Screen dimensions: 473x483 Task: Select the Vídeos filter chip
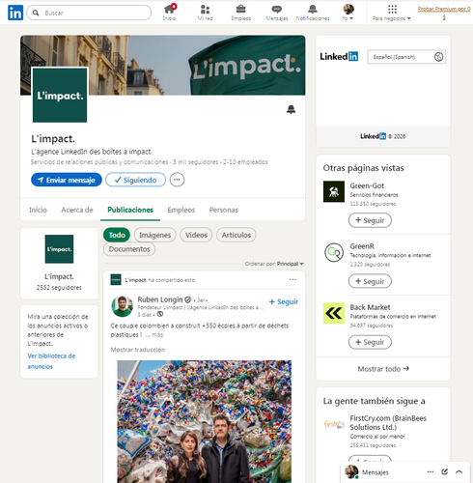[196, 235]
